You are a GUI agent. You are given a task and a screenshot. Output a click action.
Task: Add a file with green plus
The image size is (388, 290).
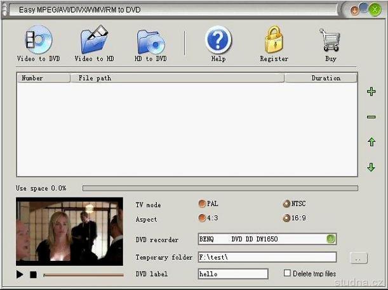click(x=371, y=92)
